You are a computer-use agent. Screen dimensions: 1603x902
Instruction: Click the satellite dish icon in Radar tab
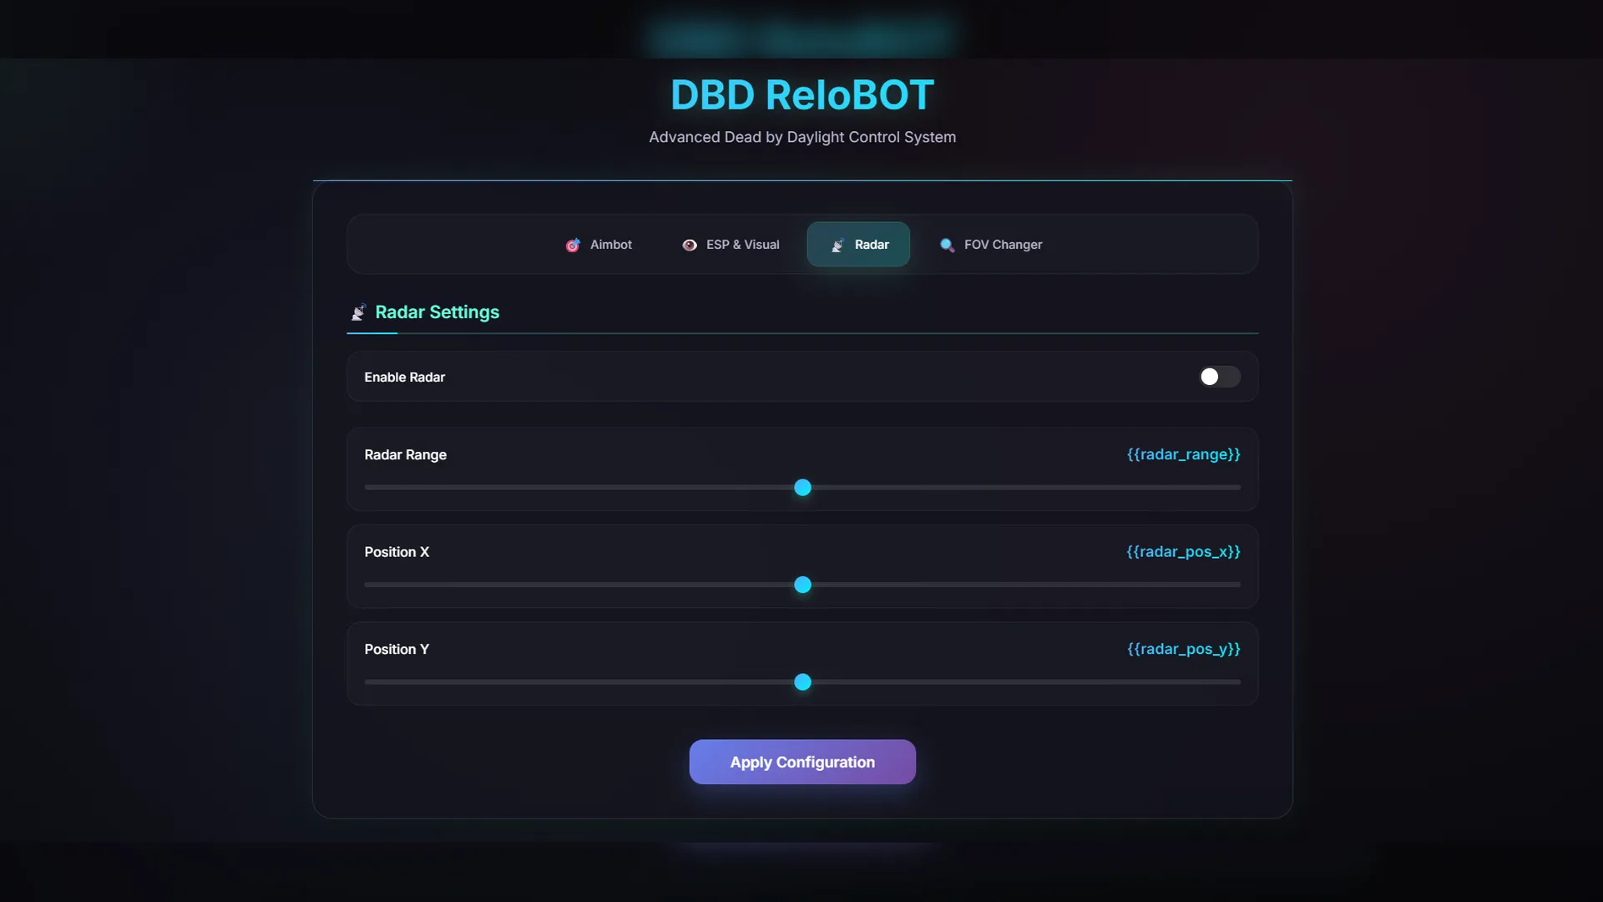[x=837, y=245]
